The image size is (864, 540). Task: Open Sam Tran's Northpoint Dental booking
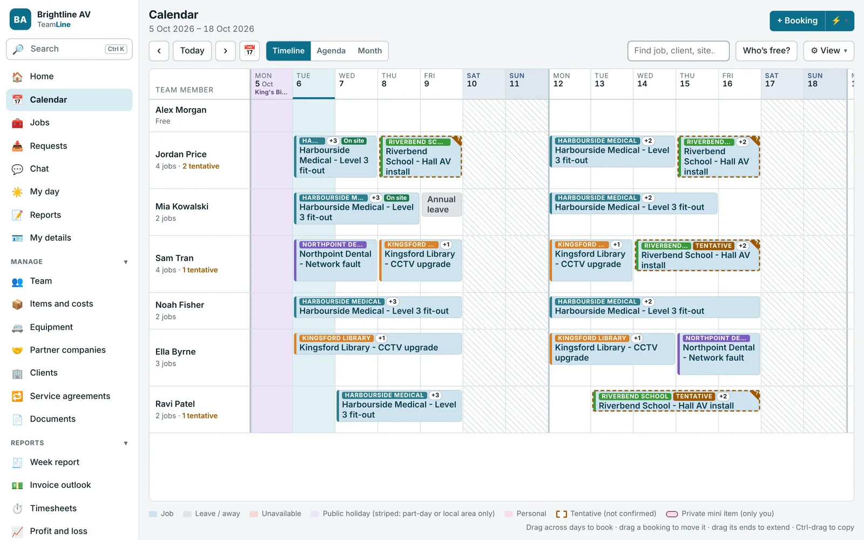click(x=335, y=260)
